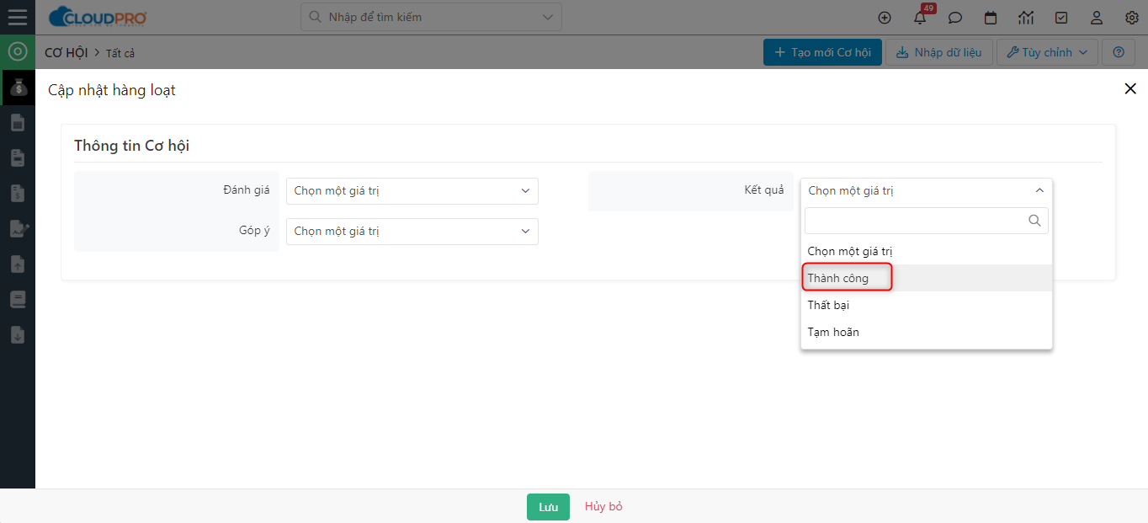Open the Góp ý dropdown
Screen dimensions: 1148x523
tap(412, 232)
